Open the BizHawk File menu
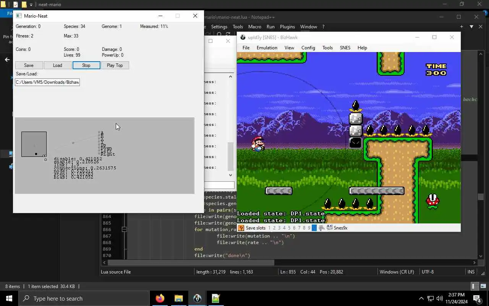 246,48
